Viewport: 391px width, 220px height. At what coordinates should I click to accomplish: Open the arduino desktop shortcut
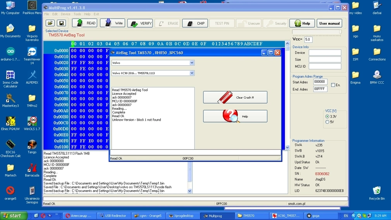(10, 54)
